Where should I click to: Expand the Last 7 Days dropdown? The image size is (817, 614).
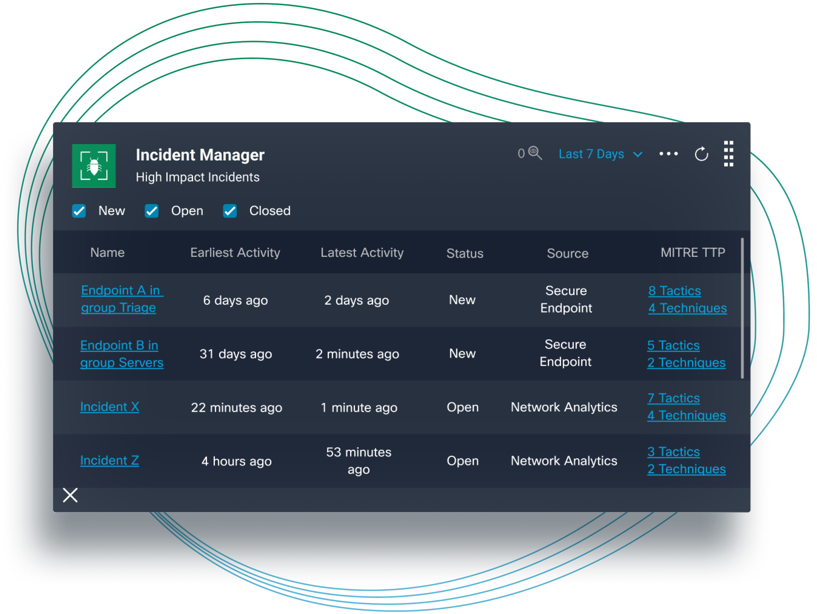point(600,154)
